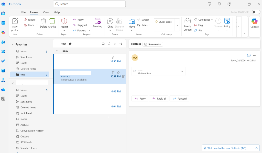Expand the Quick steps gallery arrow
Image resolution: width=262 pixels, height=153 pixels.
177,25
